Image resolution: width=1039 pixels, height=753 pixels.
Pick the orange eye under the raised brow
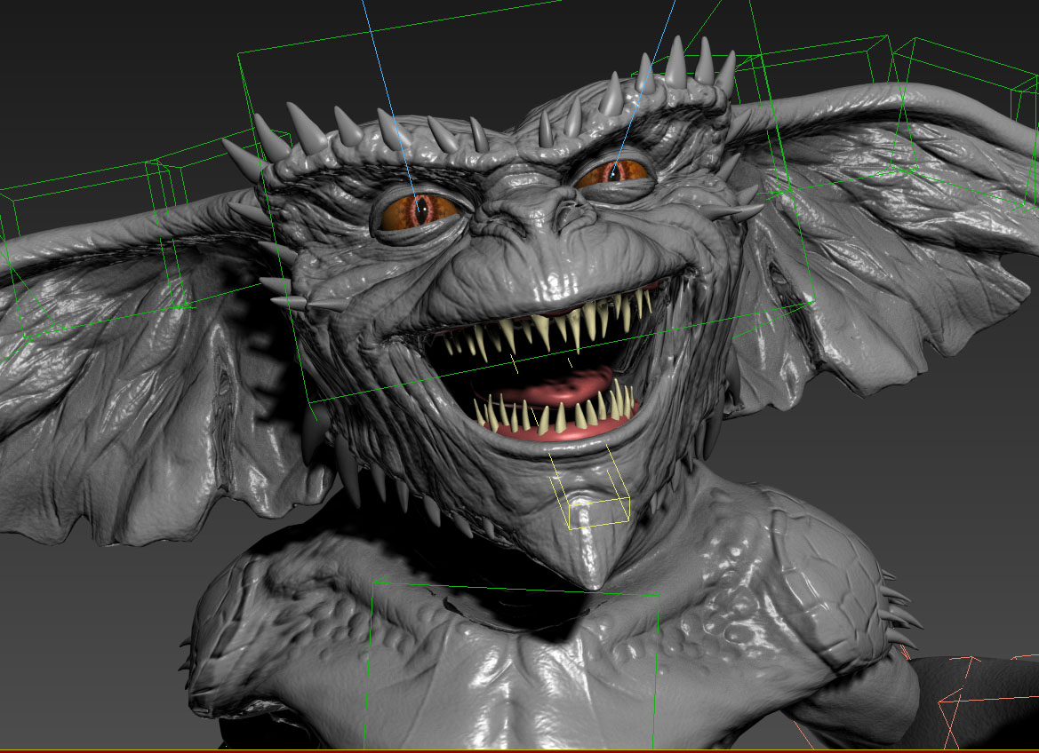click(611, 173)
